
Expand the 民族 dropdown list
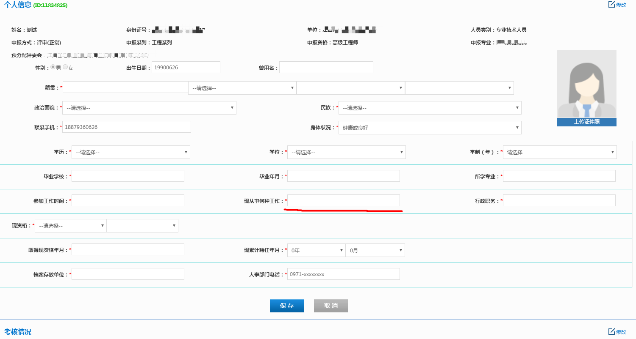point(430,108)
